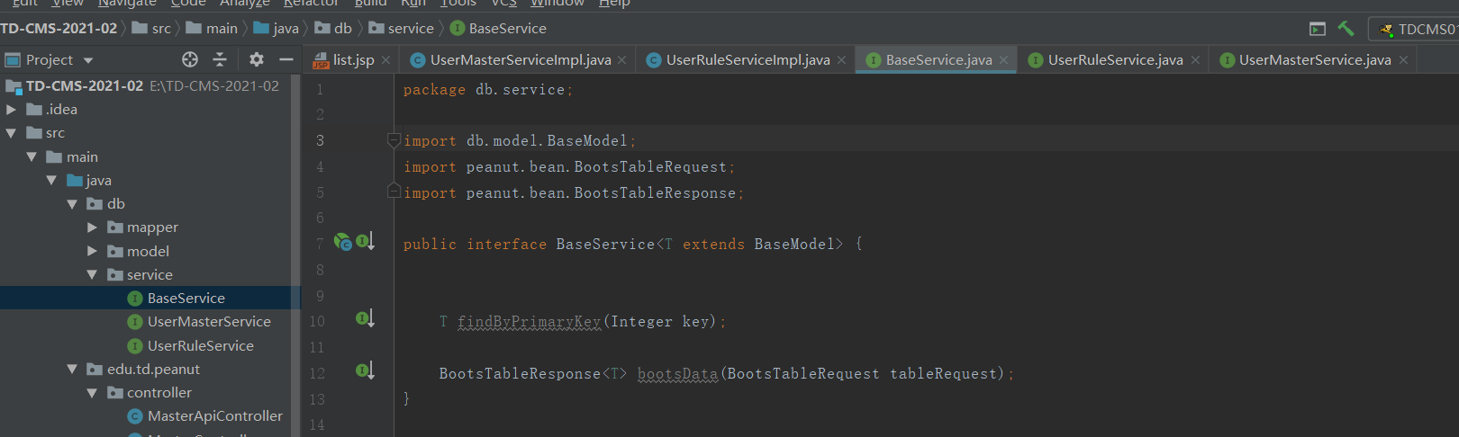Collapse the db package
The width and height of the screenshot is (1459, 437).
tap(72, 204)
